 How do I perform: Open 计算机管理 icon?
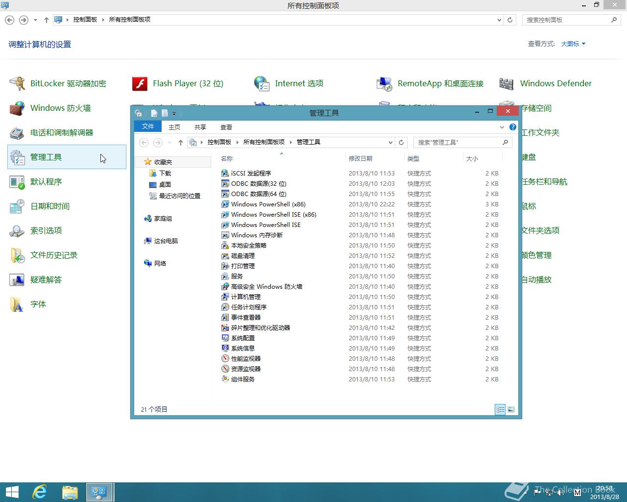pos(225,297)
